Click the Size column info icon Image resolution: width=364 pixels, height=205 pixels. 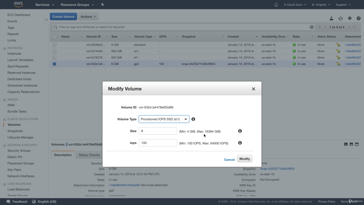240,131
